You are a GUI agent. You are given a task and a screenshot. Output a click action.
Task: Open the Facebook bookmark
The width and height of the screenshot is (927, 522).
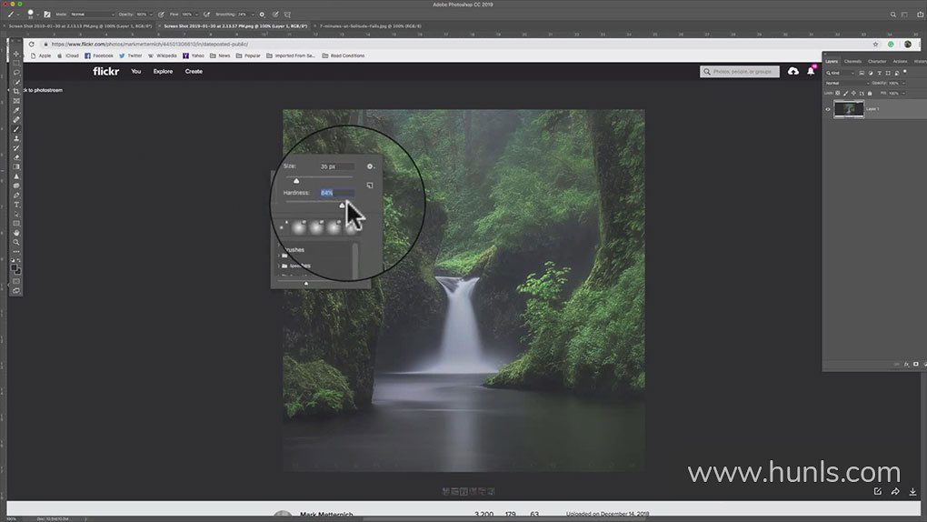99,55
